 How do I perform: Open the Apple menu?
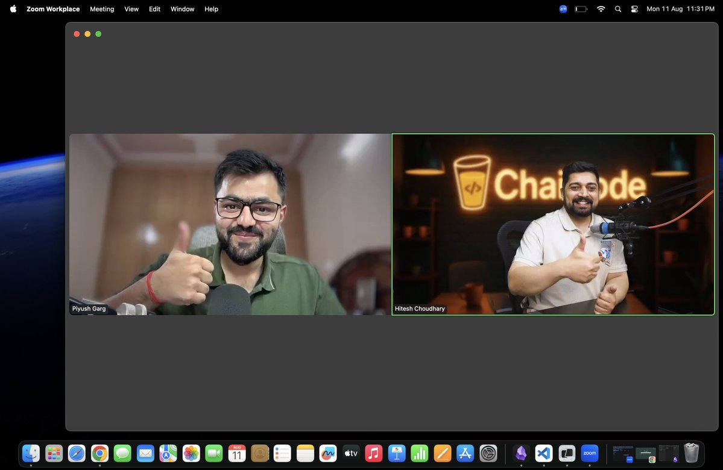click(x=13, y=9)
